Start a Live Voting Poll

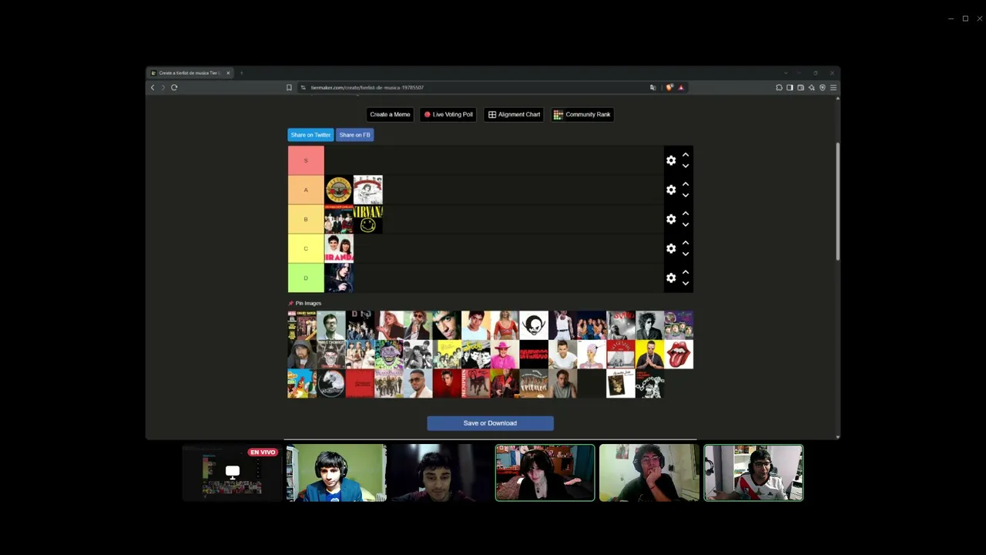tap(448, 115)
